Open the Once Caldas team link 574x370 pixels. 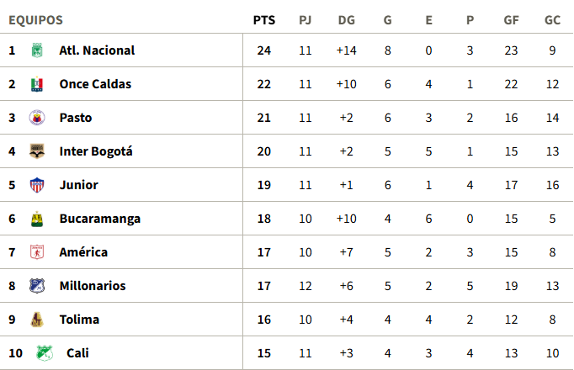[x=95, y=84]
